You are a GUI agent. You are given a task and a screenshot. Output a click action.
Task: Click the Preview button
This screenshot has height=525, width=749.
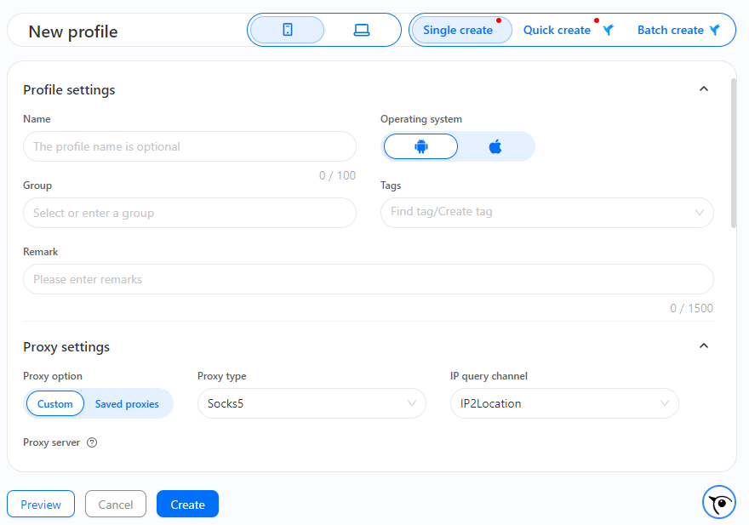click(41, 504)
